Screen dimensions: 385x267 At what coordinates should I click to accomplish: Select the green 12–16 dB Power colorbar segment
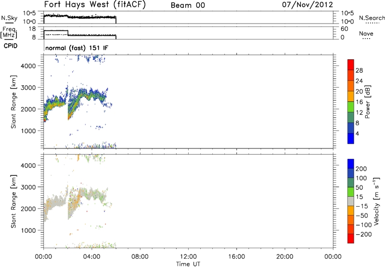[351, 107]
